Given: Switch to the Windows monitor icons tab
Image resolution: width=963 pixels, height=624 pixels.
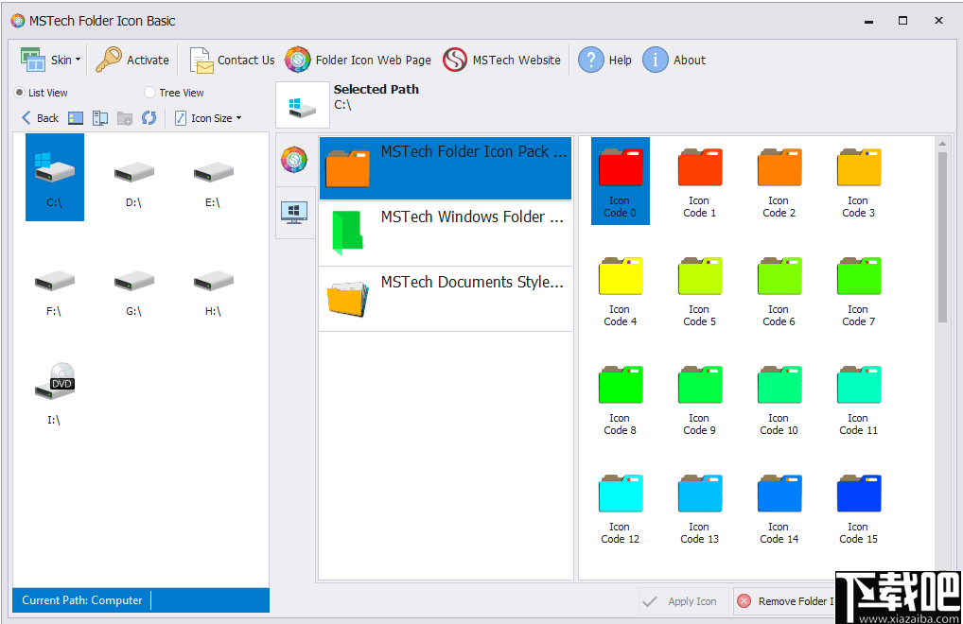Looking at the screenshot, I should [294, 213].
